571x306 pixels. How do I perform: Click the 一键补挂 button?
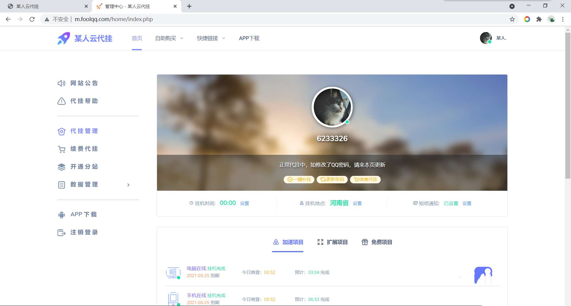click(x=299, y=179)
